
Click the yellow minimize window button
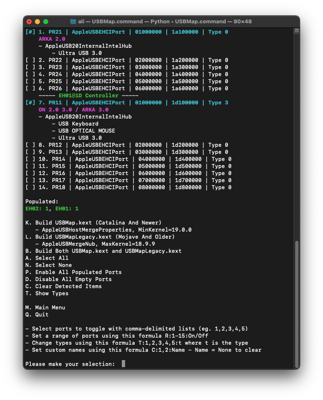tap(37, 22)
